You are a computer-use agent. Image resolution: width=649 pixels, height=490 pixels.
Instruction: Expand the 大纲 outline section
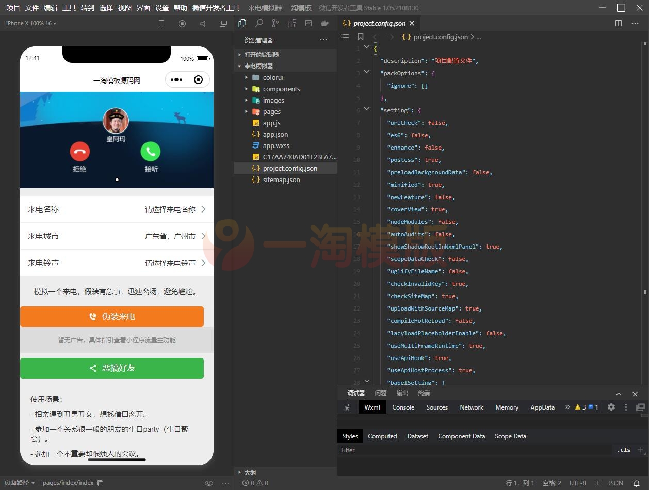click(250, 472)
